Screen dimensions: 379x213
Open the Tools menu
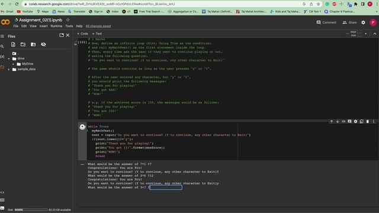coord(69,26)
